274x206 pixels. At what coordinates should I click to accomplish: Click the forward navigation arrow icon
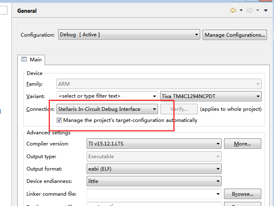pyautogui.click(x=250, y=11)
